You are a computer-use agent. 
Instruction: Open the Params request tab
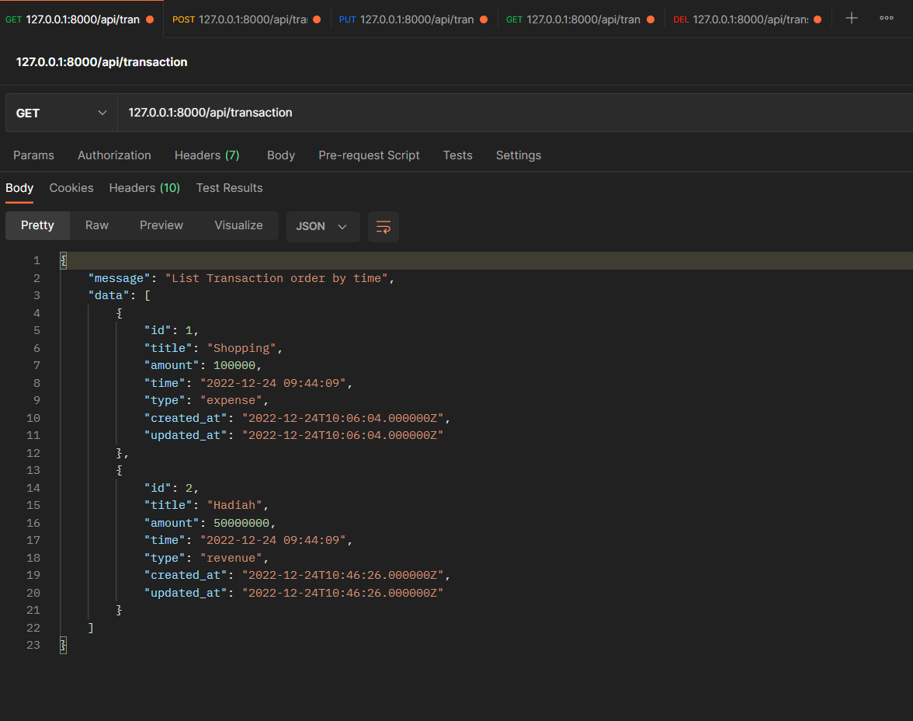pyautogui.click(x=34, y=155)
